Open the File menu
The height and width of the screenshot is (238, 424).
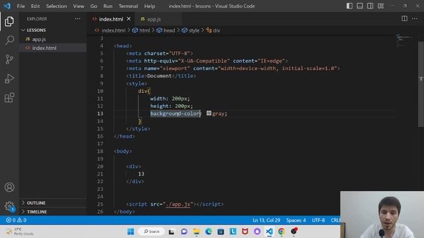pyautogui.click(x=21, y=6)
